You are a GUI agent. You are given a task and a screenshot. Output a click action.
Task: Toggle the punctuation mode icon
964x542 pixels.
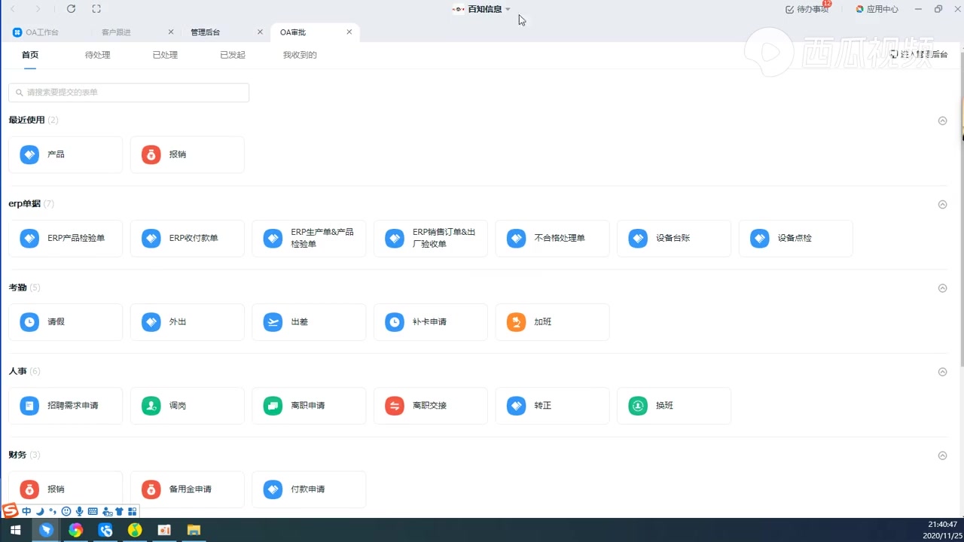tap(53, 511)
